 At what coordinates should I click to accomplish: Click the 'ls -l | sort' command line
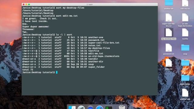pyautogui.click(x=47, y=35)
